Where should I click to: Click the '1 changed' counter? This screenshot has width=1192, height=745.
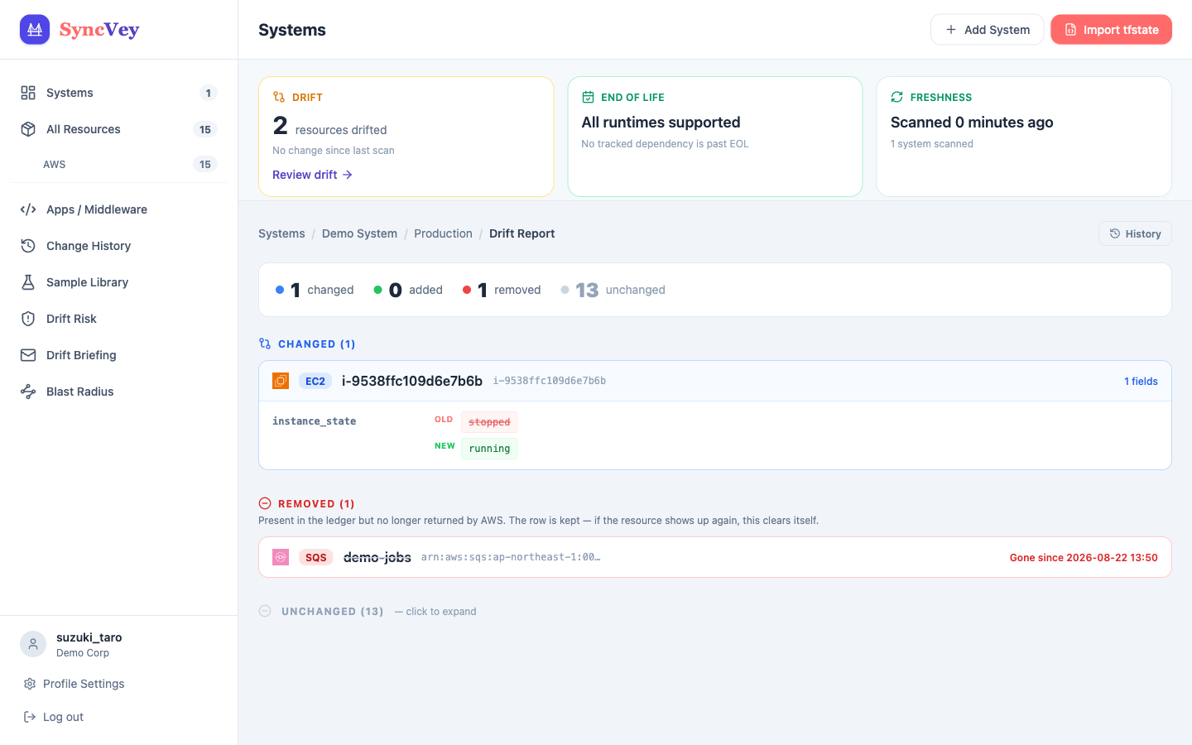point(315,290)
